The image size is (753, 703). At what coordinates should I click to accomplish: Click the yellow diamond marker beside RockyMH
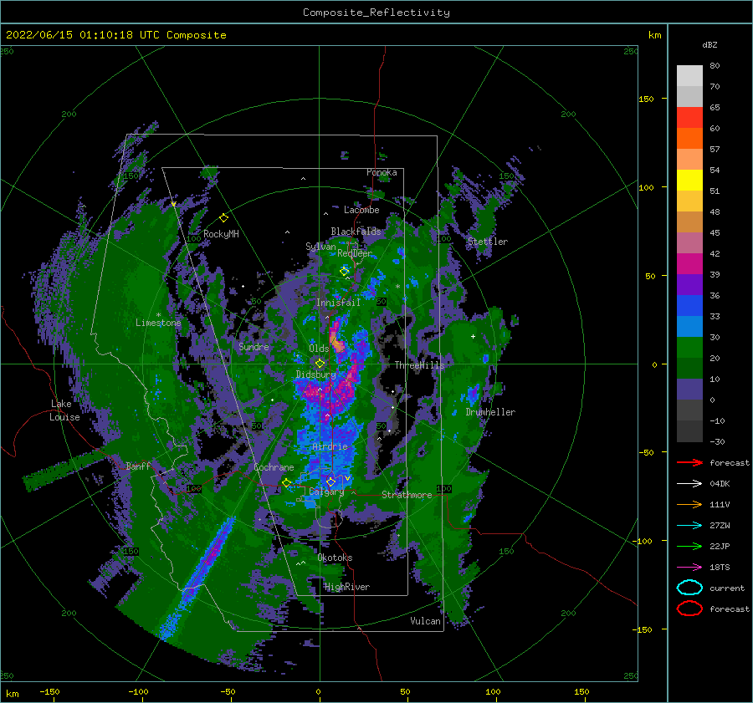click(x=223, y=218)
